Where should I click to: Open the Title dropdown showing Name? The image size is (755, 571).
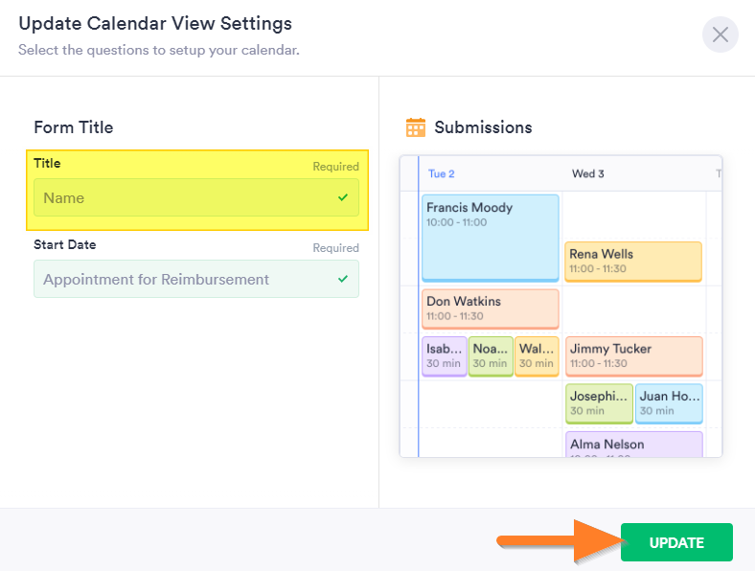[196, 198]
